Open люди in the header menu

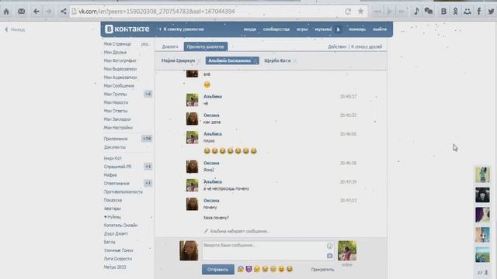[250, 29]
